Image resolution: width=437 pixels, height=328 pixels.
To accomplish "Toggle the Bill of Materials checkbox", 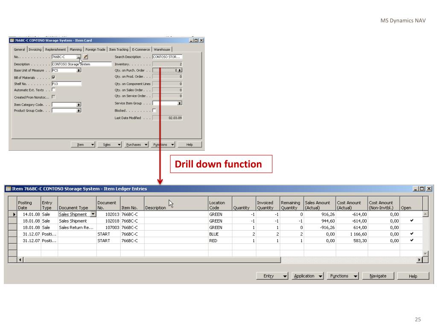I will (x=53, y=78).
